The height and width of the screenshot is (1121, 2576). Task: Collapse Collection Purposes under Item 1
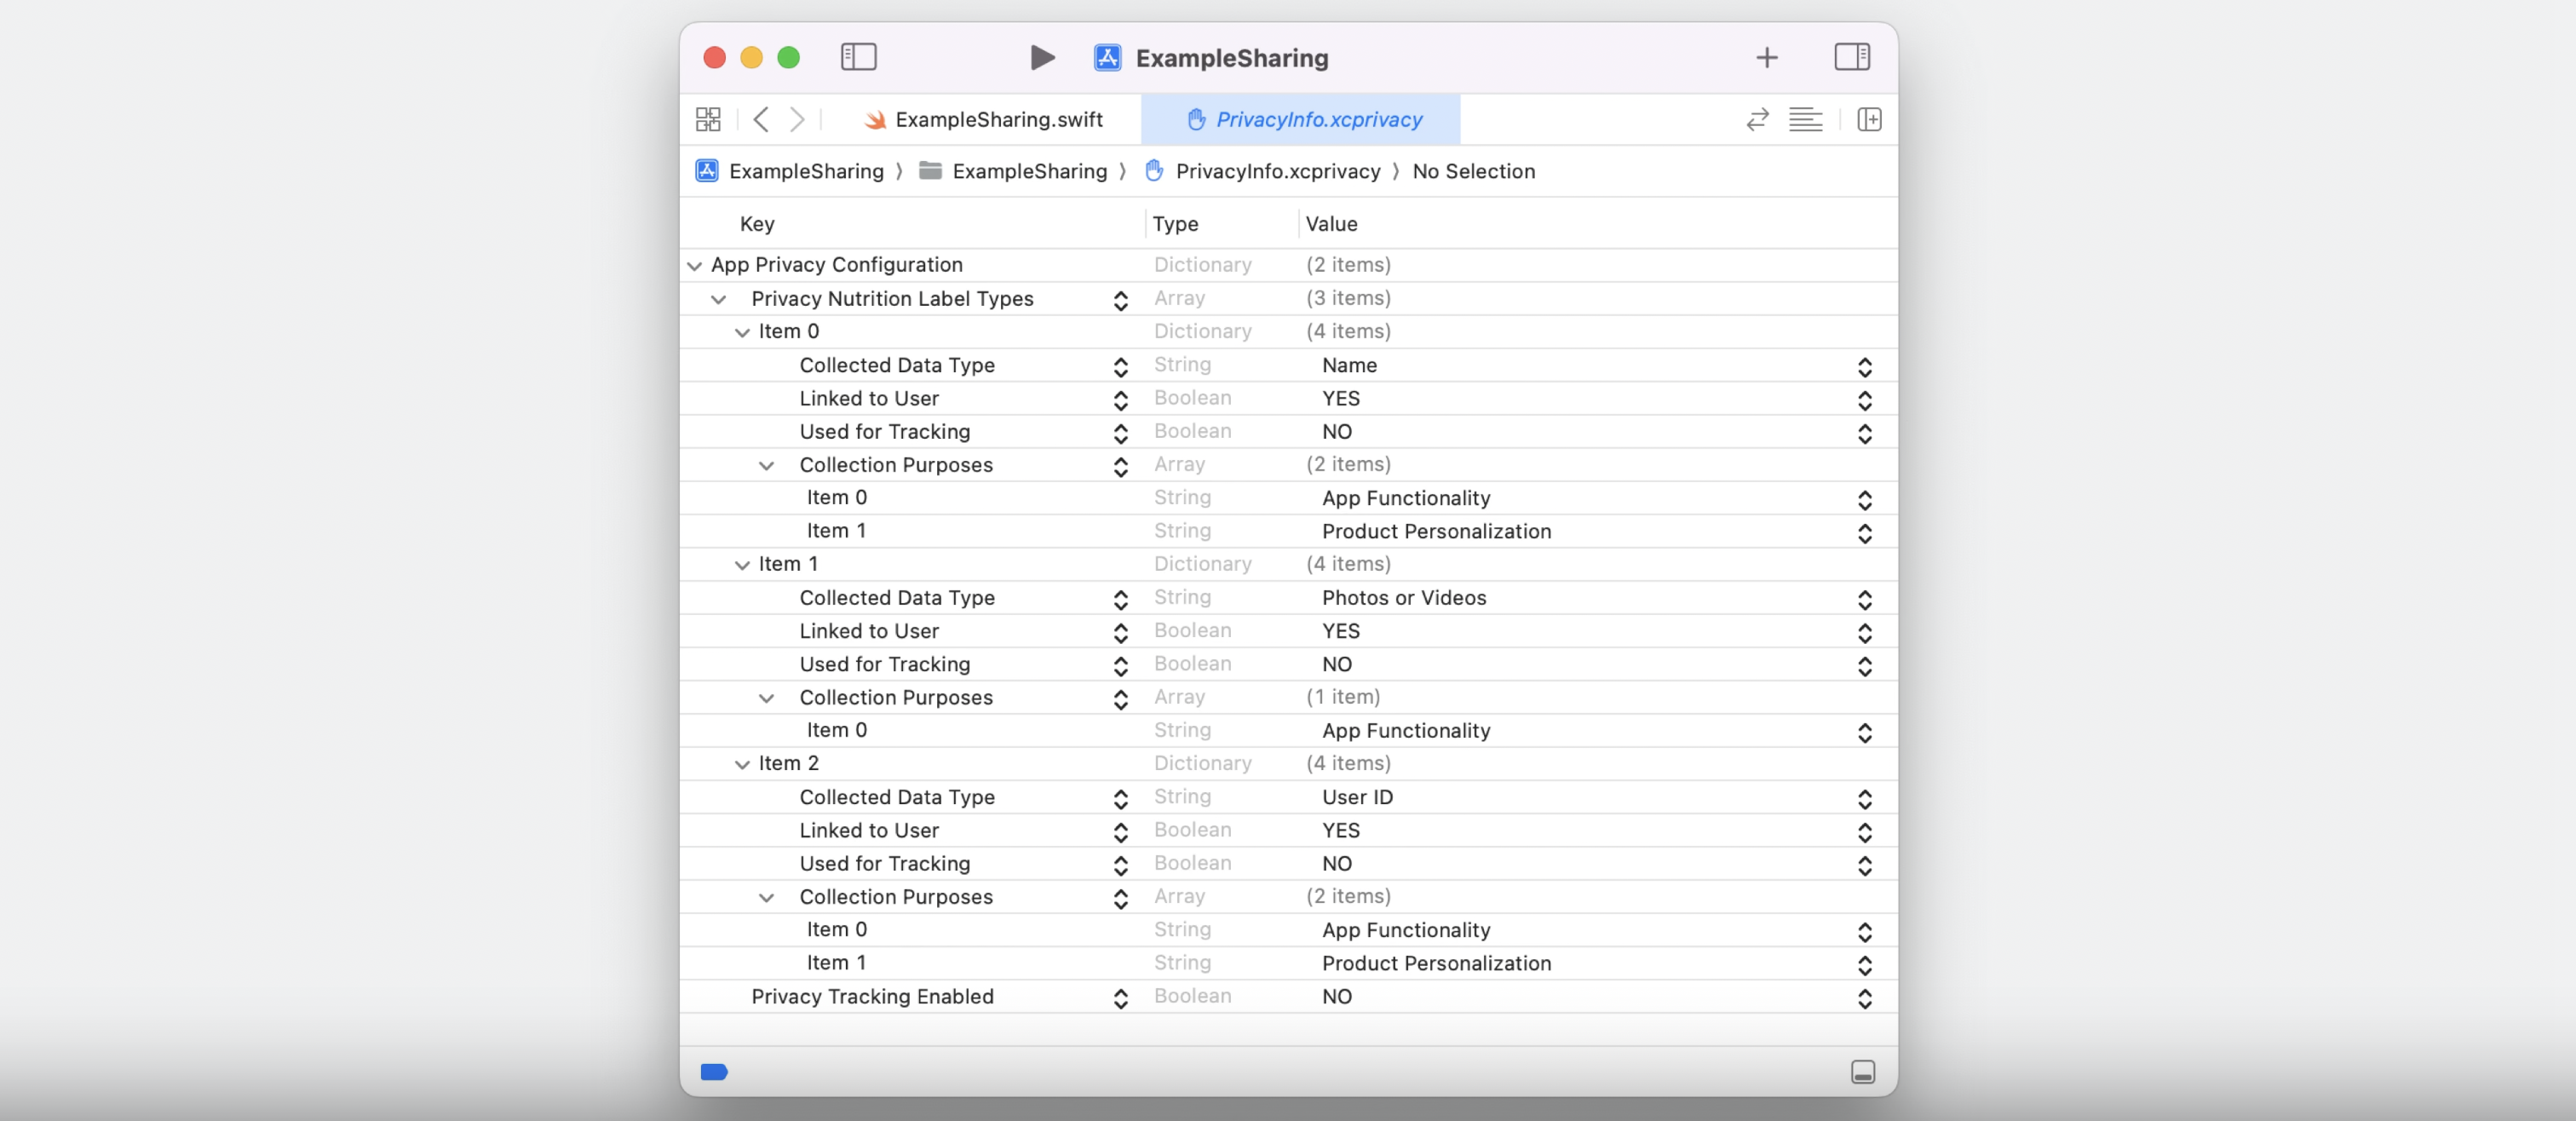click(766, 698)
